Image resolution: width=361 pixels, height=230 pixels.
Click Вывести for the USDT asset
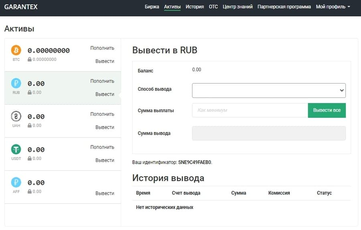tap(105, 160)
